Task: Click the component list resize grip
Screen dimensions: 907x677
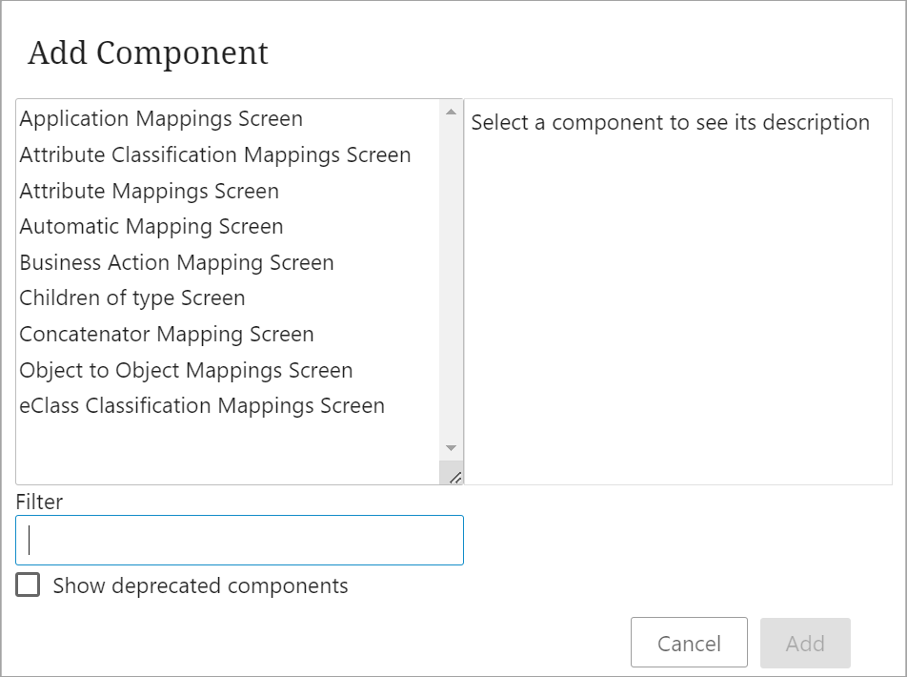Action: click(454, 476)
